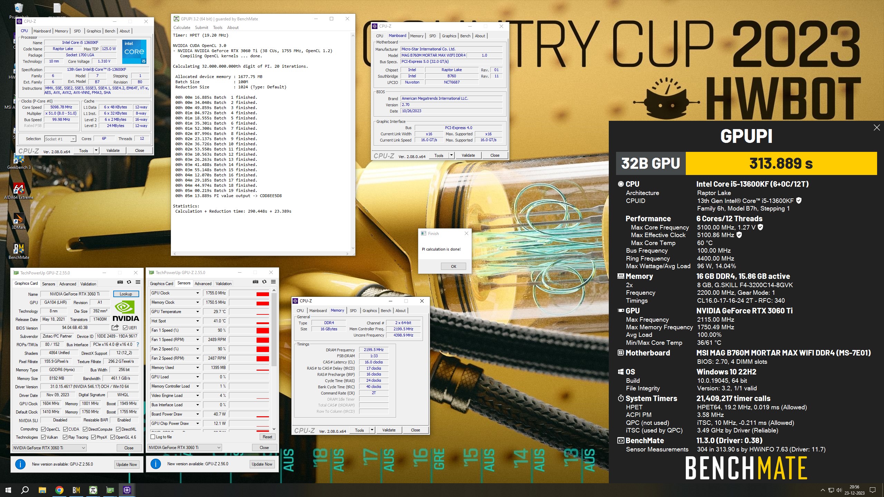Click the refresh icon in GPU-Z Sensors window

264,282
